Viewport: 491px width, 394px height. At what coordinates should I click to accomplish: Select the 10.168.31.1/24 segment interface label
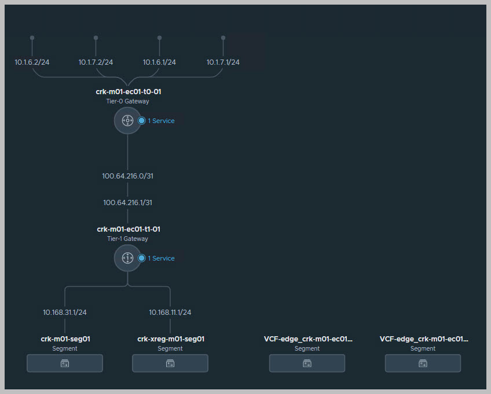click(x=65, y=313)
